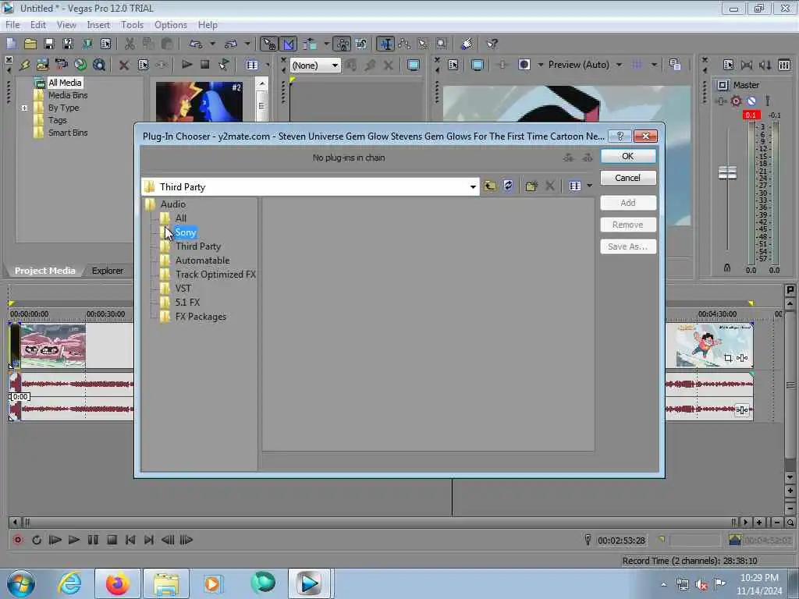Click the Refresh plug-in list icon
This screenshot has height=599, width=799.
point(508,186)
